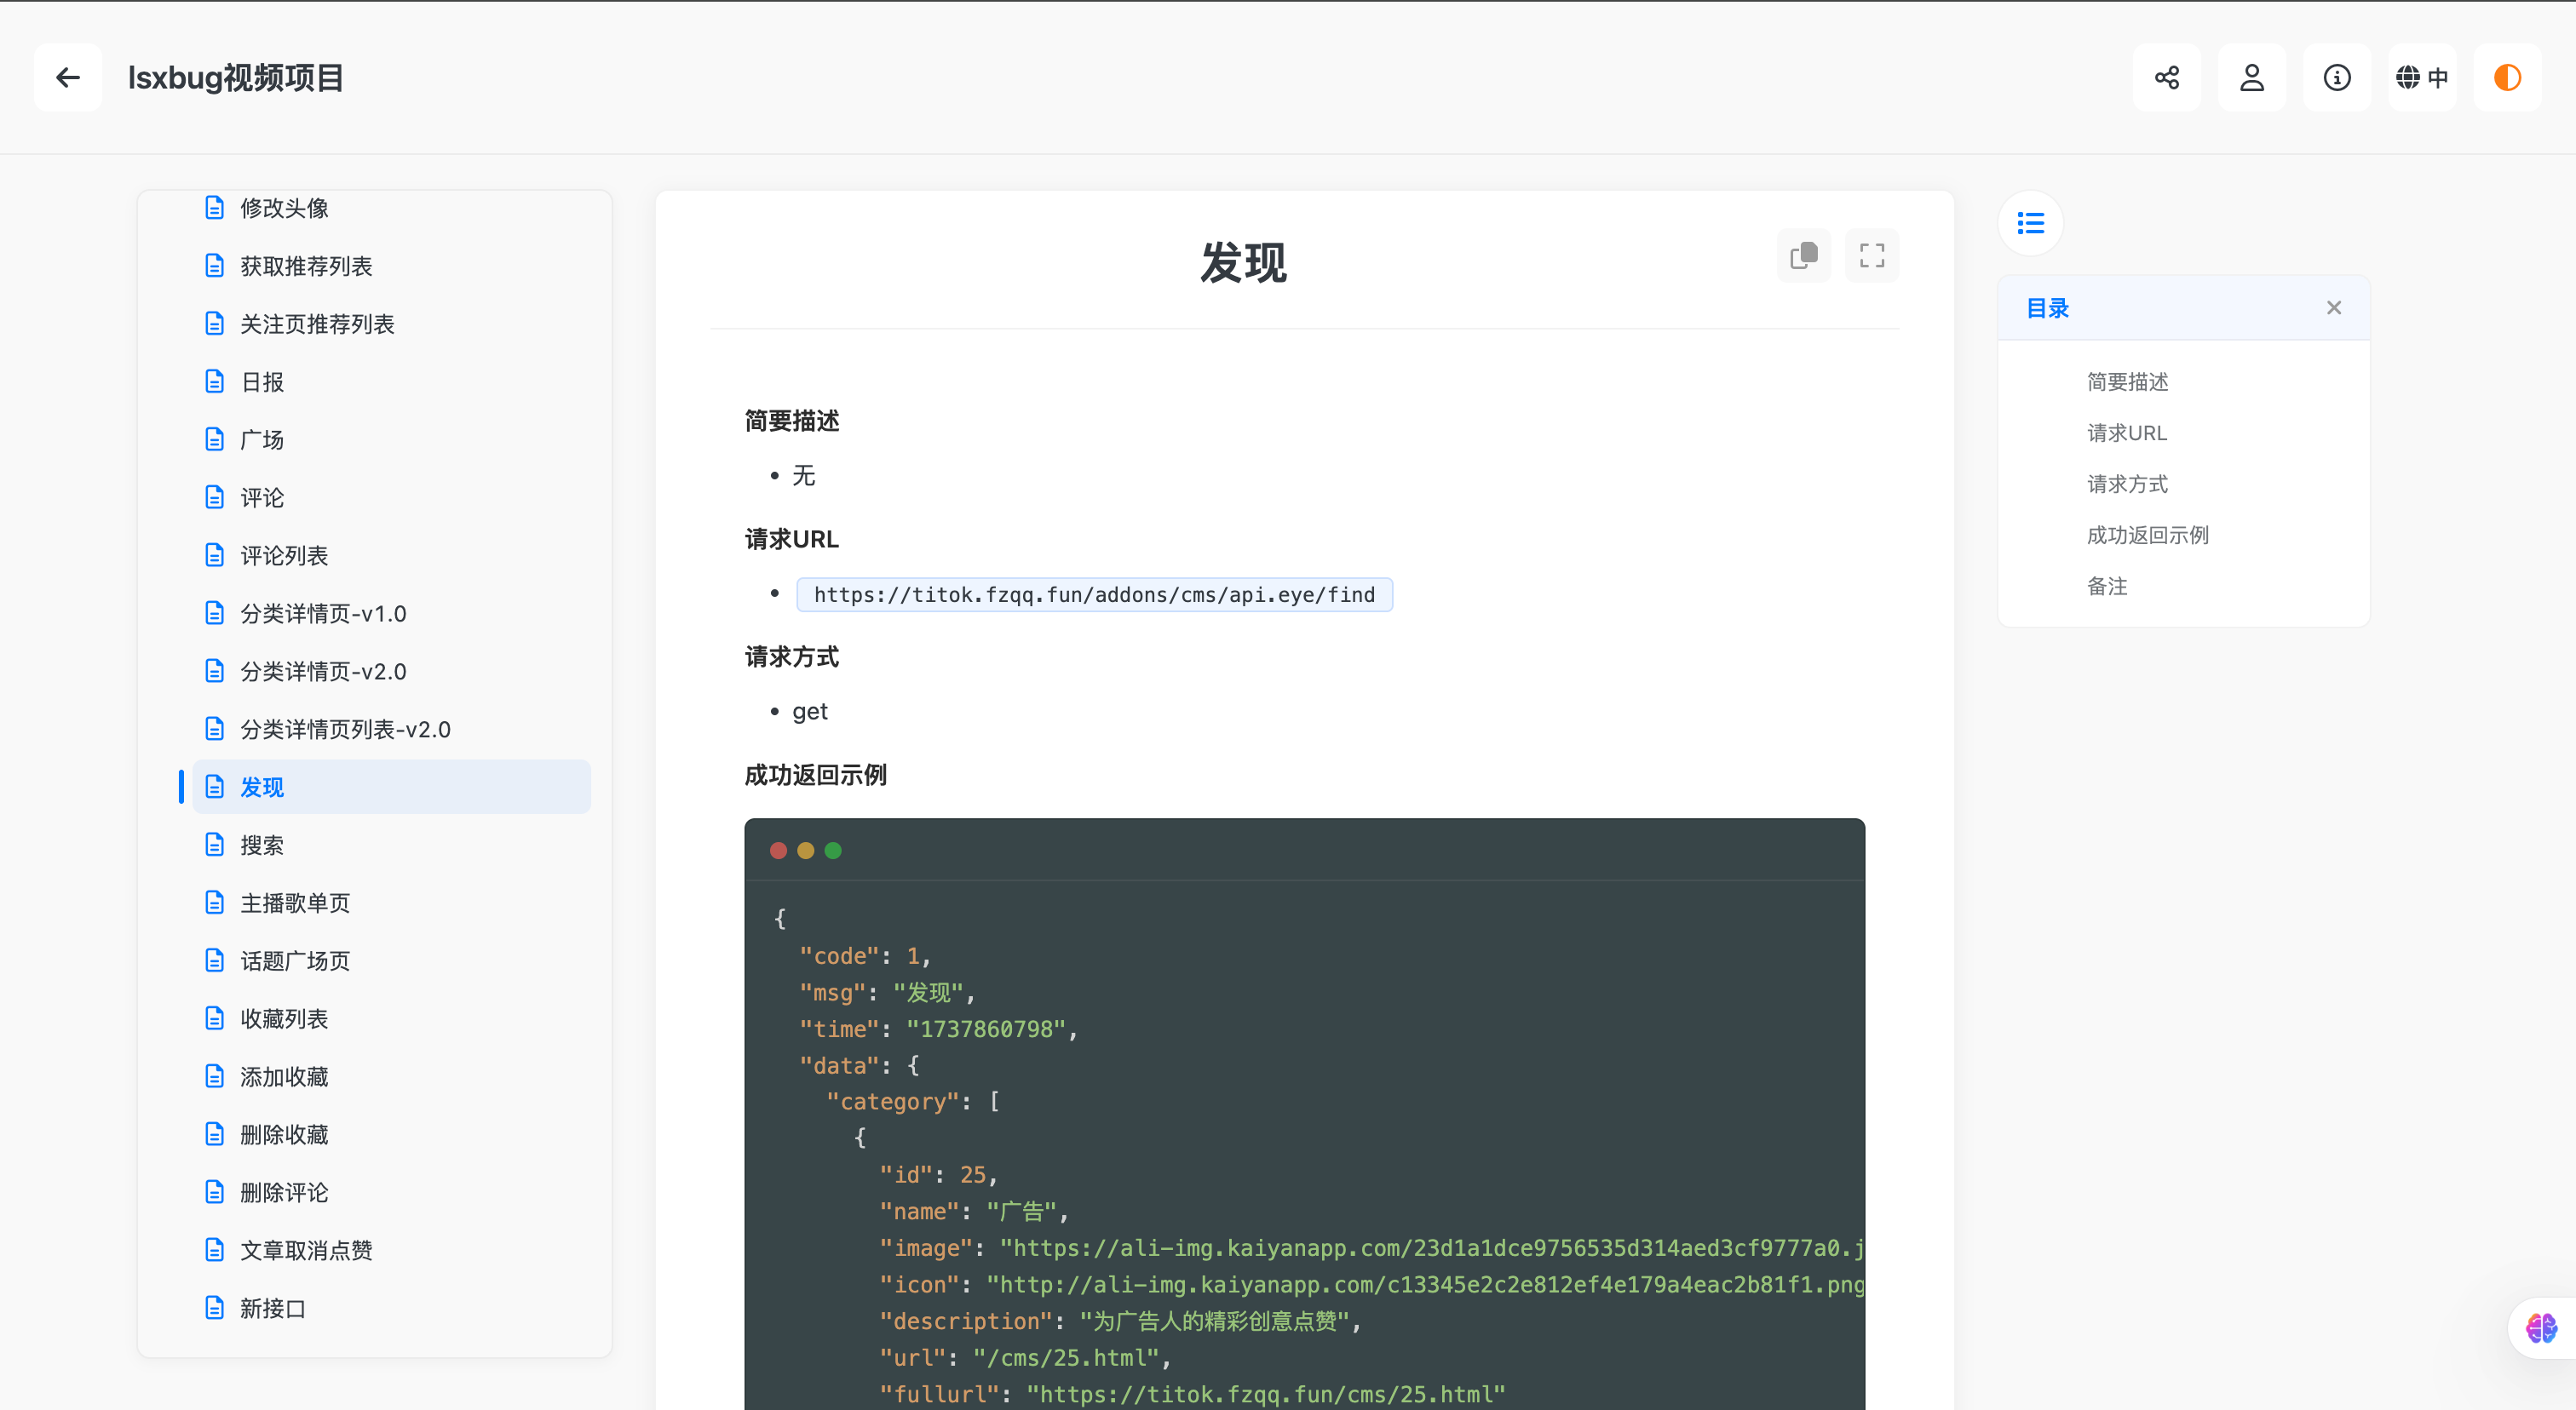Viewport: 2576px width, 1410px height.
Task: Jump to 成功返回示例 in table of contents
Action: [x=2147, y=535]
